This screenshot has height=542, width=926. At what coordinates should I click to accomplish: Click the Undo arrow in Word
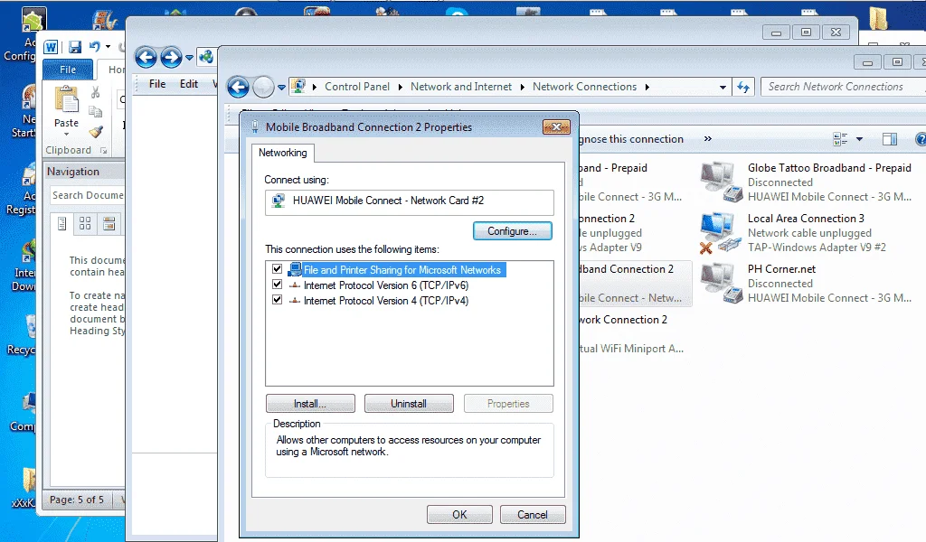pyautogui.click(x=94, y=47)
